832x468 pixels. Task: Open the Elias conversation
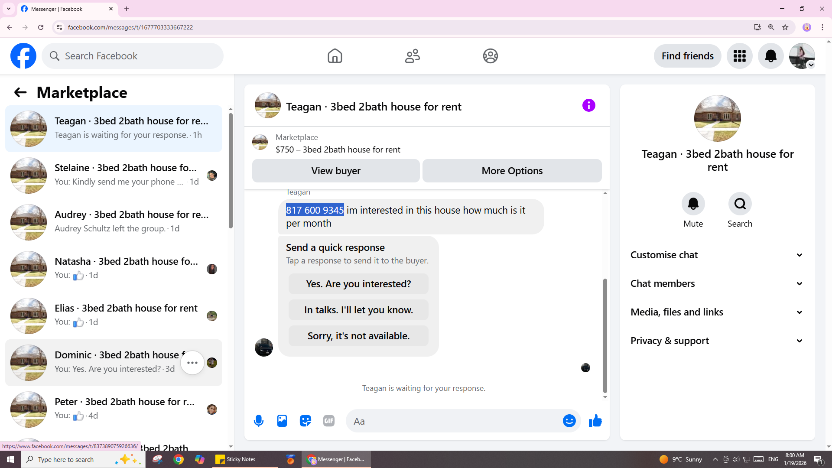[114, 316]
